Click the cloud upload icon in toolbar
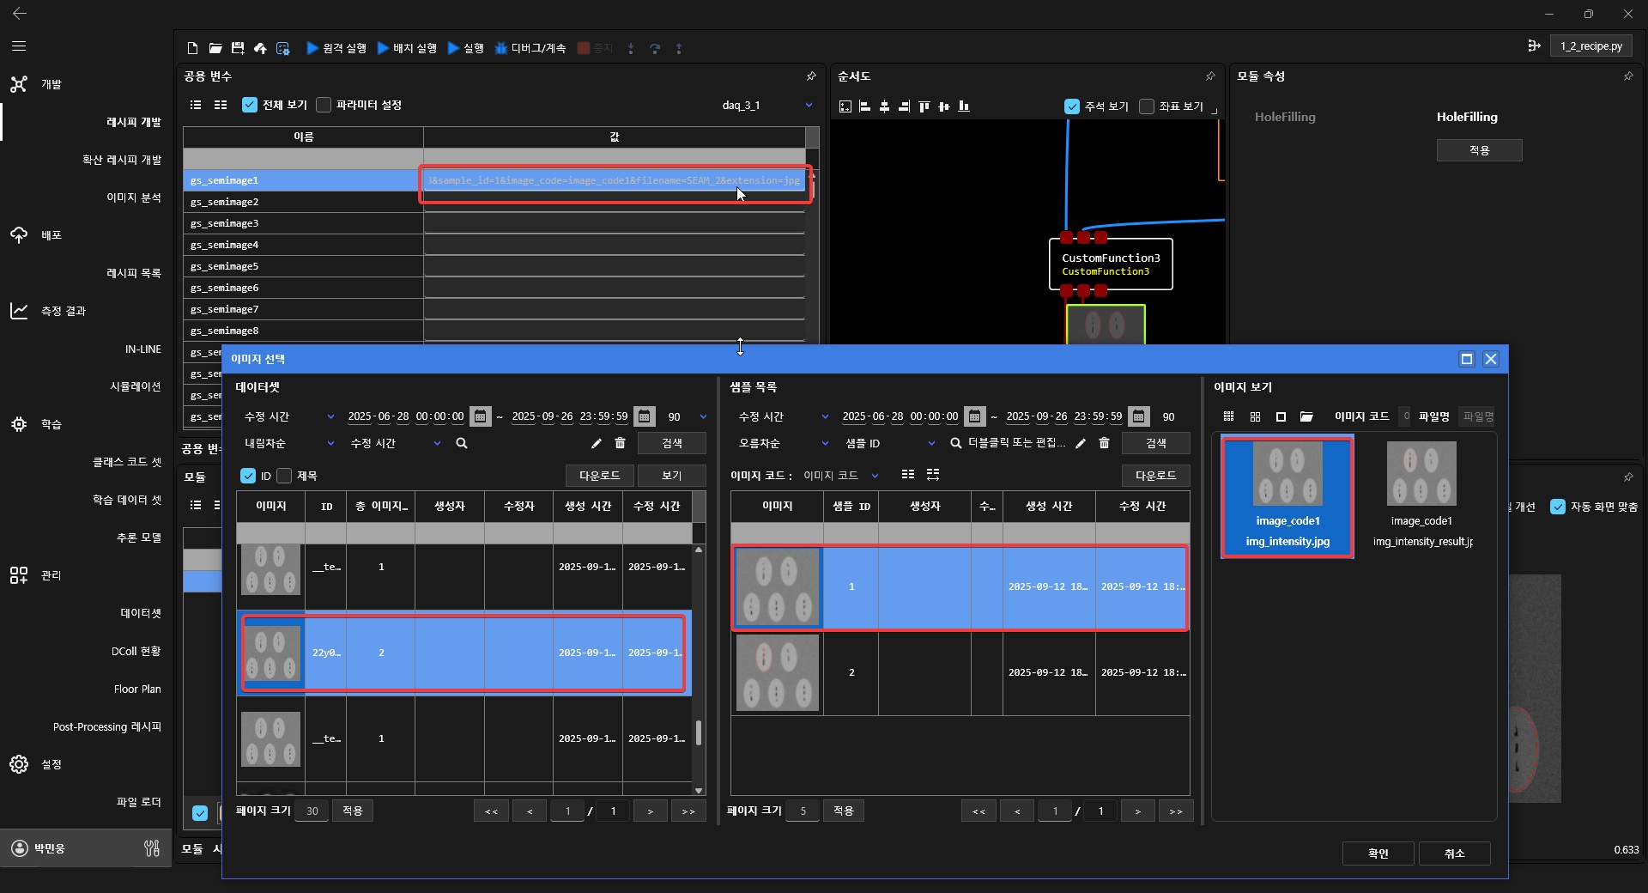 coord(260,48)
